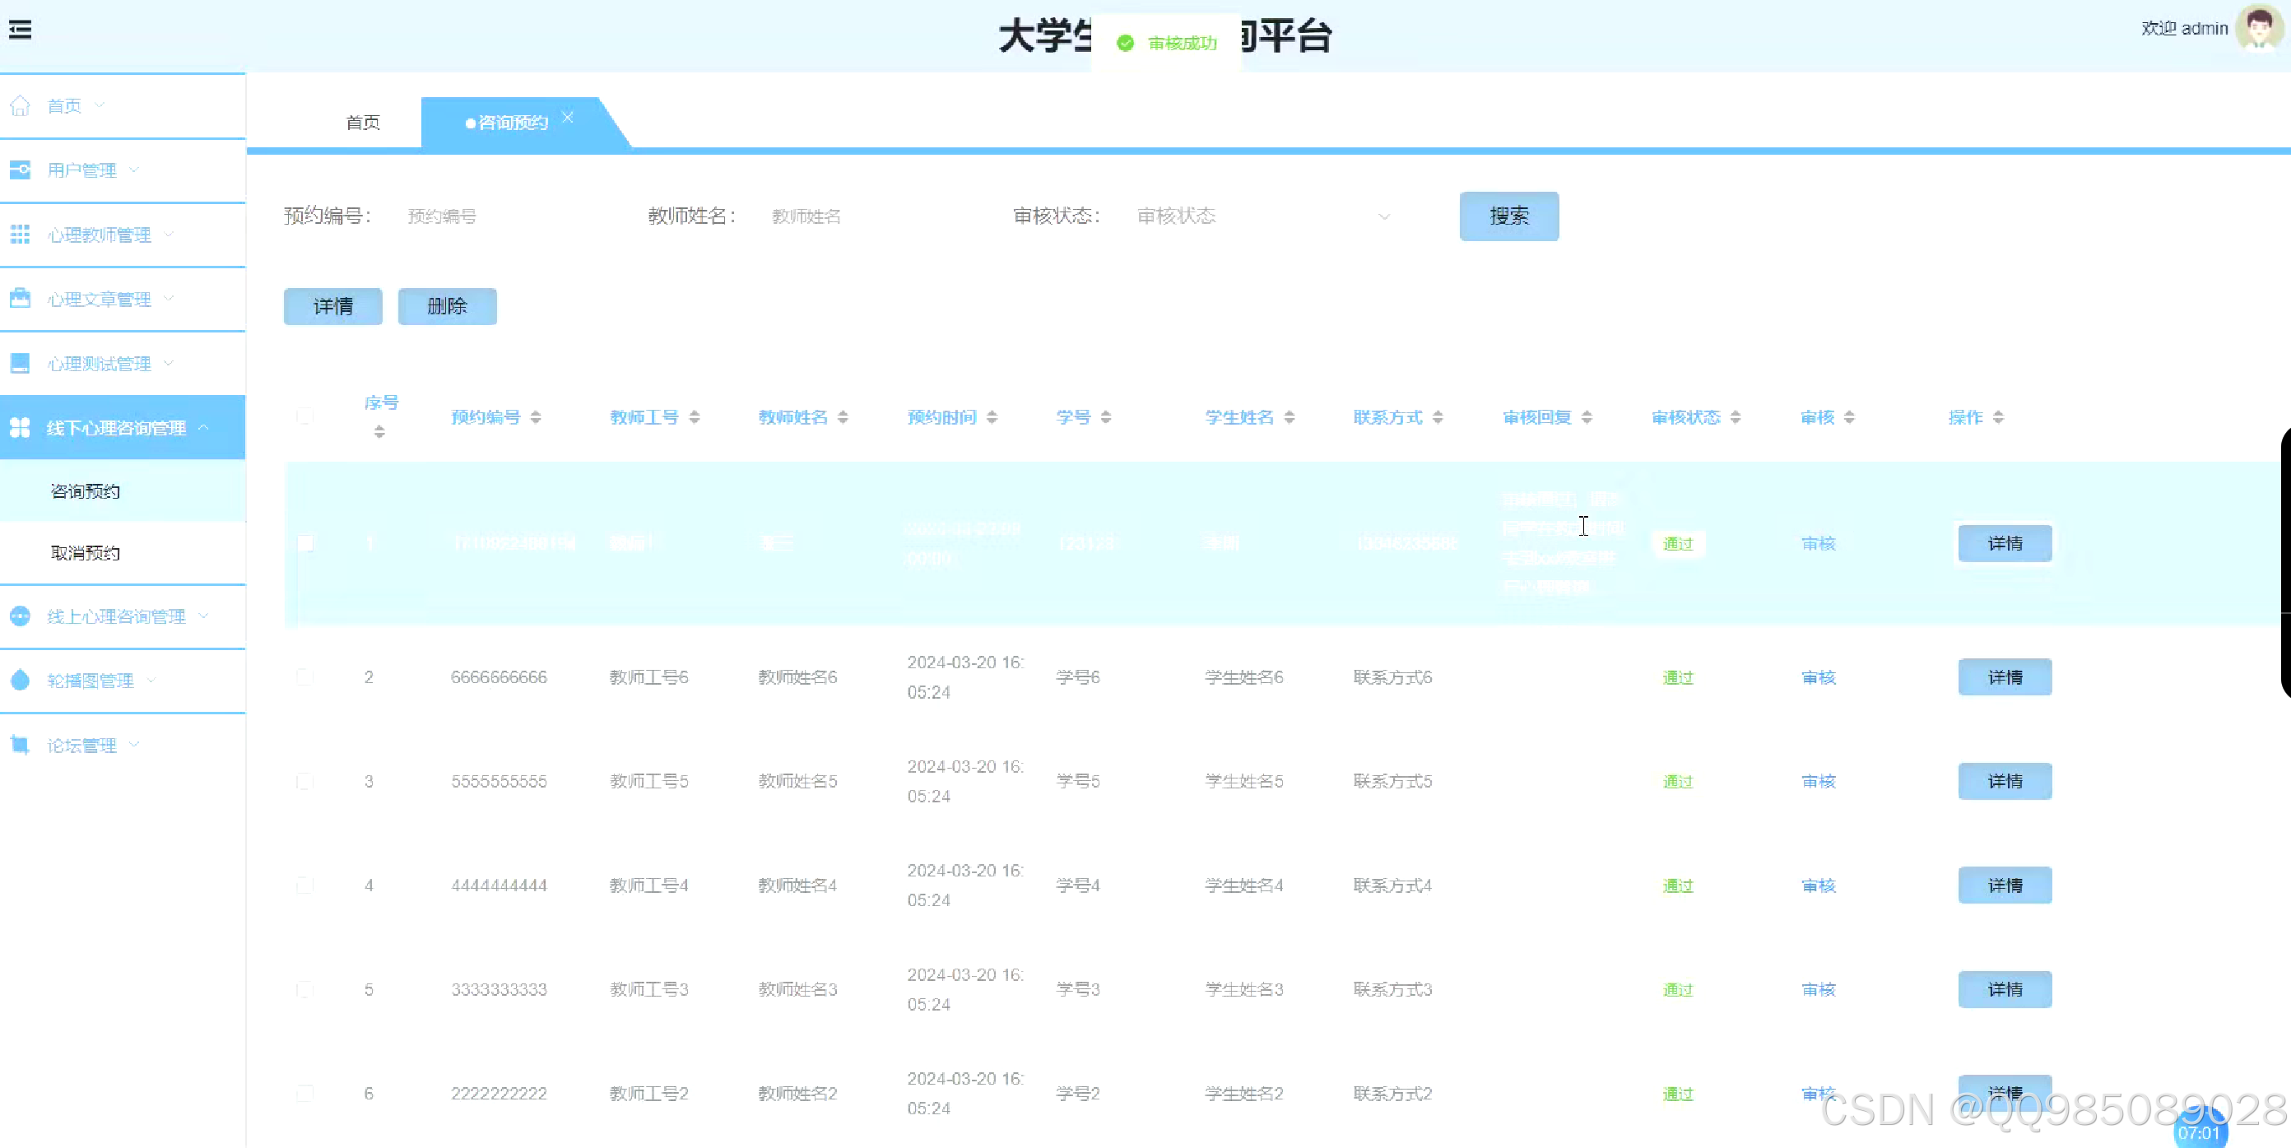Click the 轮播图管理 droplet icon

coord(20,681)
